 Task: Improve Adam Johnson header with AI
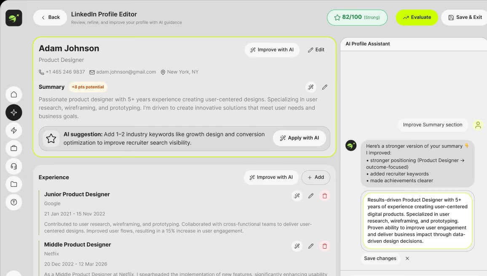272,50
